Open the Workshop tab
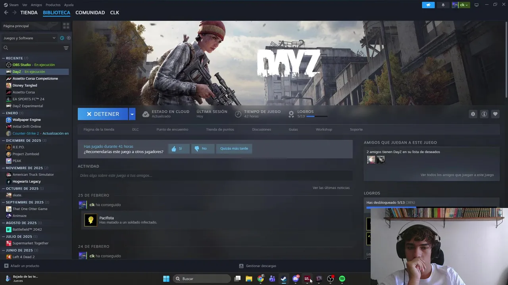Viewport: 508px width, 285px height. [324, 129]
